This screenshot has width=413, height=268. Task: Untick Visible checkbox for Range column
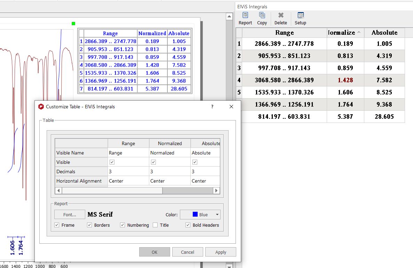(112, 162)
